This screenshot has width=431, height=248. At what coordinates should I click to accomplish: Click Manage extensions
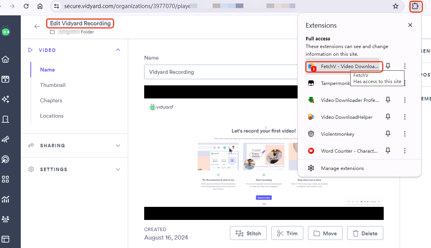pyautogui.click(x=342, y=168)
